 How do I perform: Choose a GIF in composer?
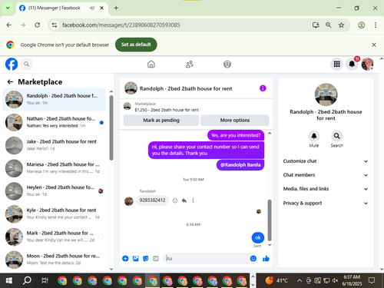(x=156, y=259)
